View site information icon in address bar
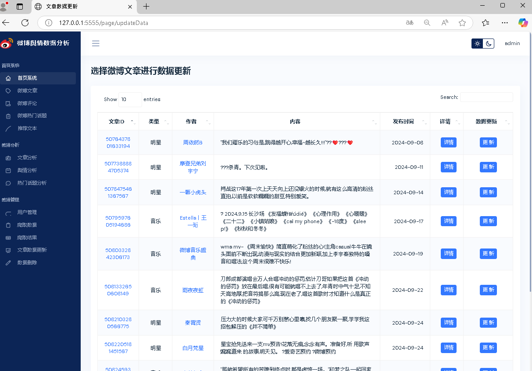This screenshot has width=532, height=371. coord(49,23)
